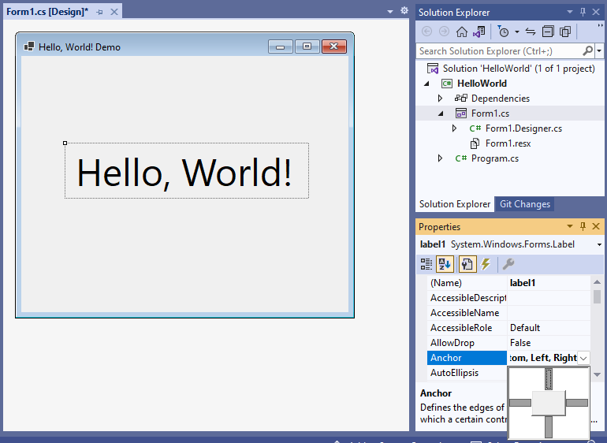This screenshot has height=443, width=607.
Task: Select the Dependencies tree item
Action: 500,99
